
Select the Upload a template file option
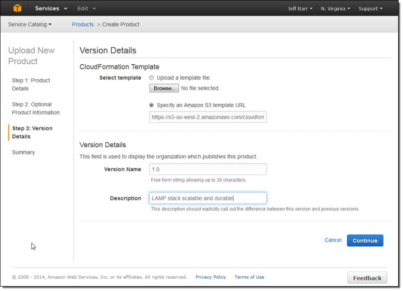click(151, 78)
